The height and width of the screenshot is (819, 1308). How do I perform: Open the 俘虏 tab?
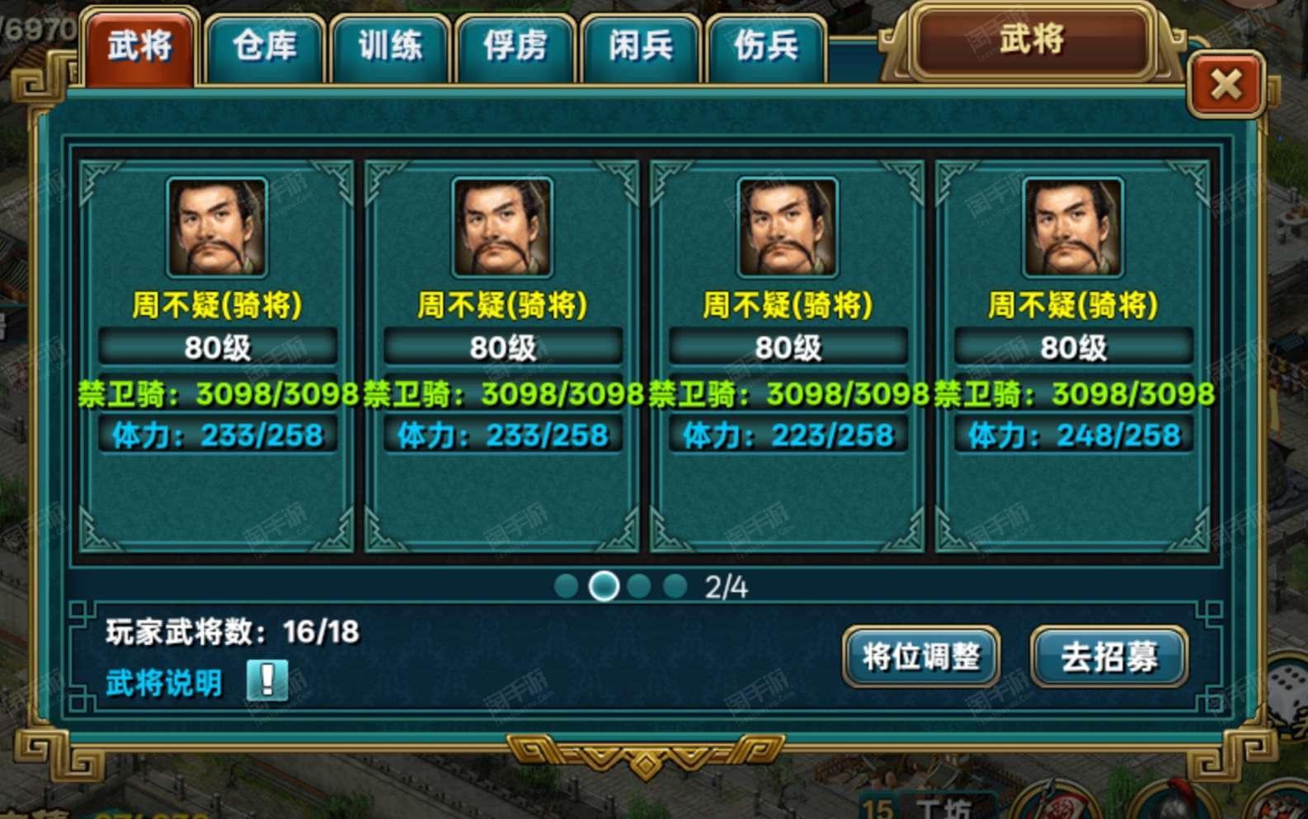515,47
